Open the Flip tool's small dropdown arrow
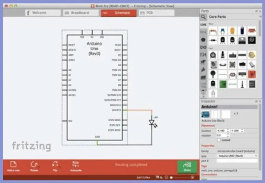The image size is (265, 183). click(x=59, y=167)
